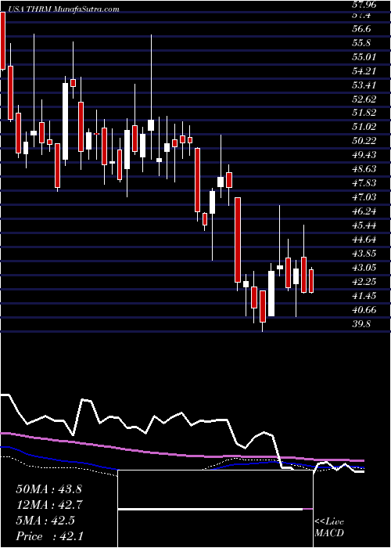Select the 46.24 price axis label
Image resolution: width=391 pixels, height=548 pixels.
365,211
